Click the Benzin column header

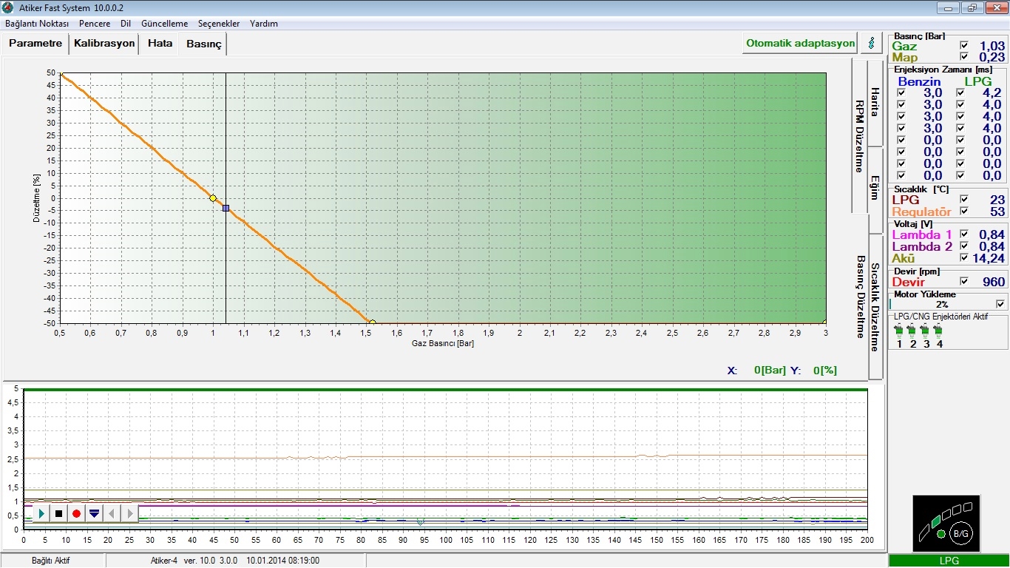click(x=919, y=81)
